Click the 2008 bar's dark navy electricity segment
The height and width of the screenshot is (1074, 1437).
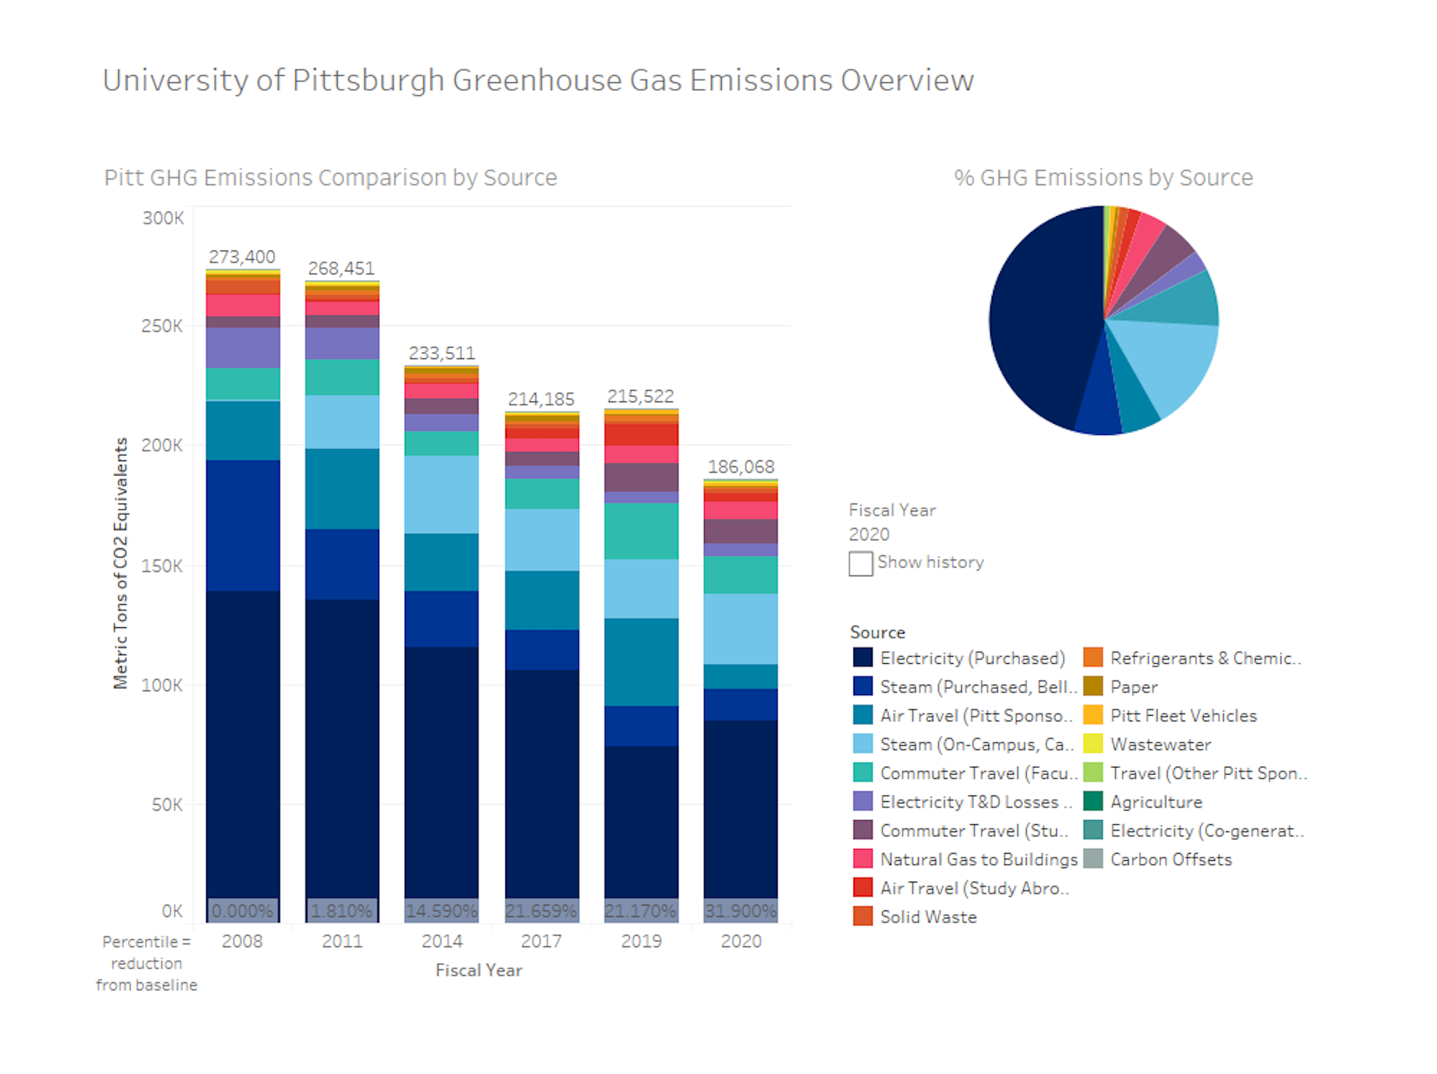point(243,756)
